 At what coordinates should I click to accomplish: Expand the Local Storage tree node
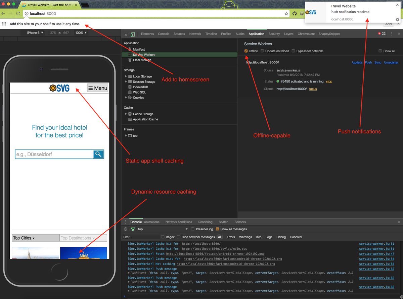tap(126, 76)
